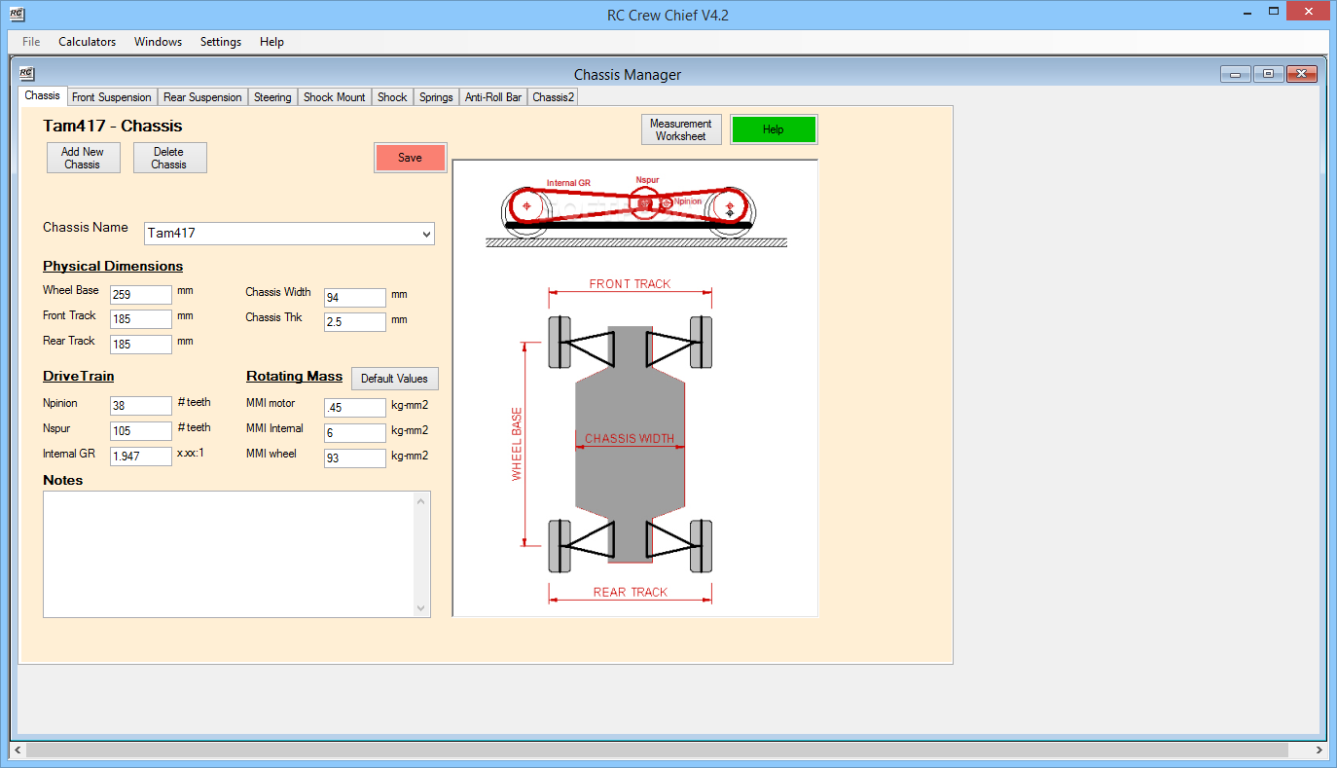The image size is (1337, 768).
Task: Open the Measurement Worksheet
Action: 681,129
